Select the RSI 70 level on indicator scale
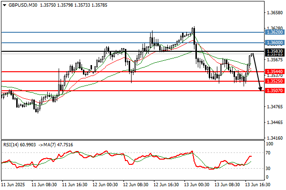286x190 pixels. click(x=269, y=153)
